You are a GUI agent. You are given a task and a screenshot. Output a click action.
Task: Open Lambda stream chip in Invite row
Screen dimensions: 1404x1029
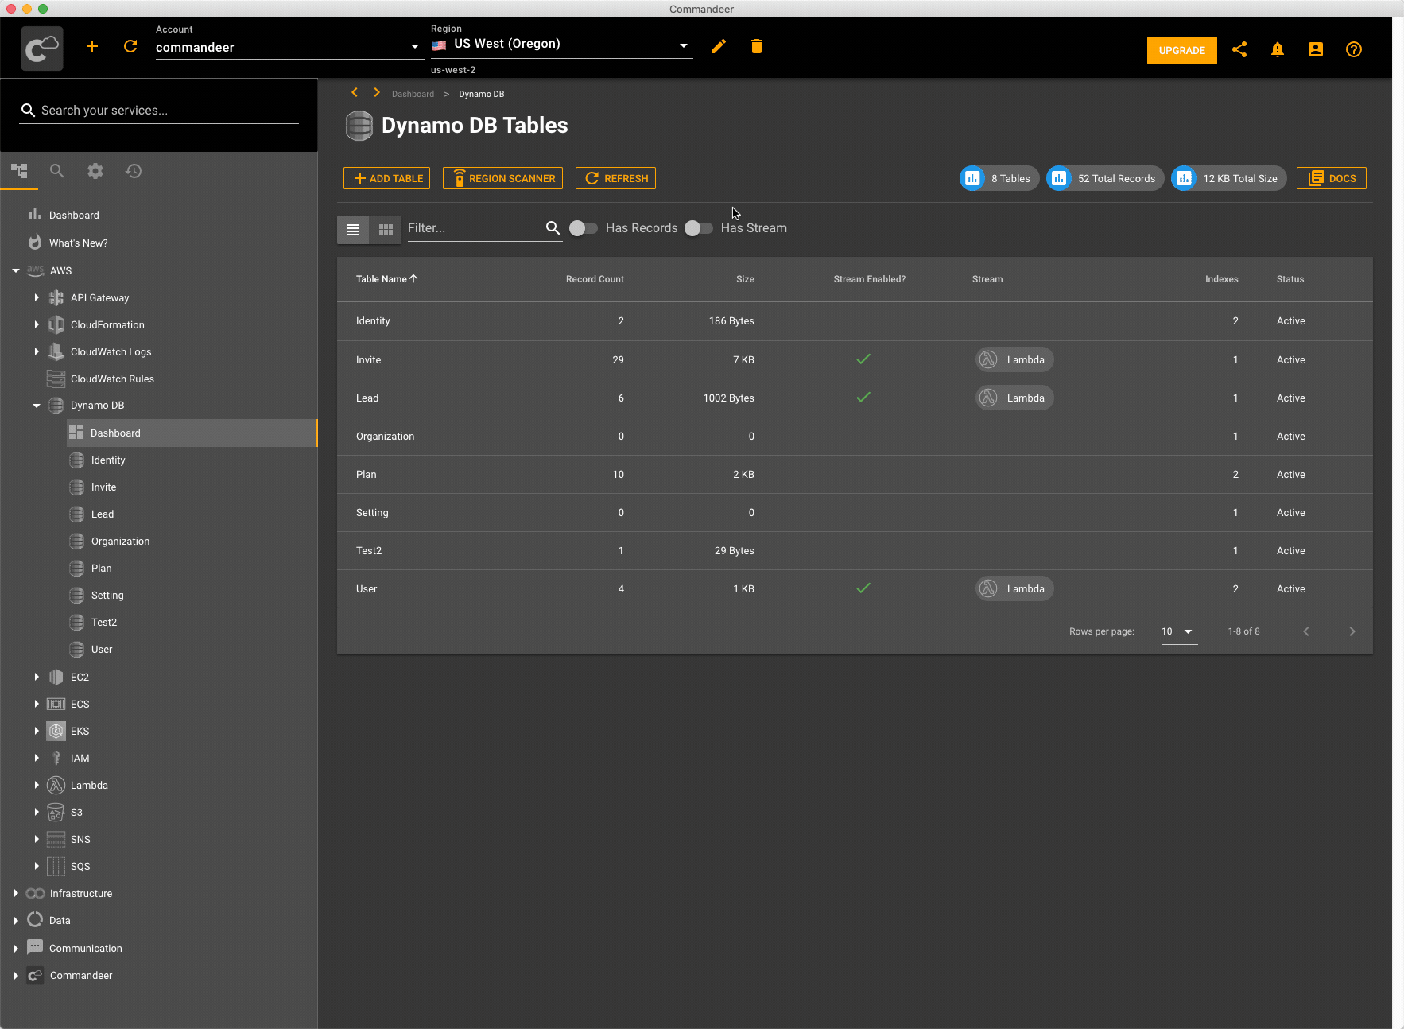click(x=1014, y=359)
